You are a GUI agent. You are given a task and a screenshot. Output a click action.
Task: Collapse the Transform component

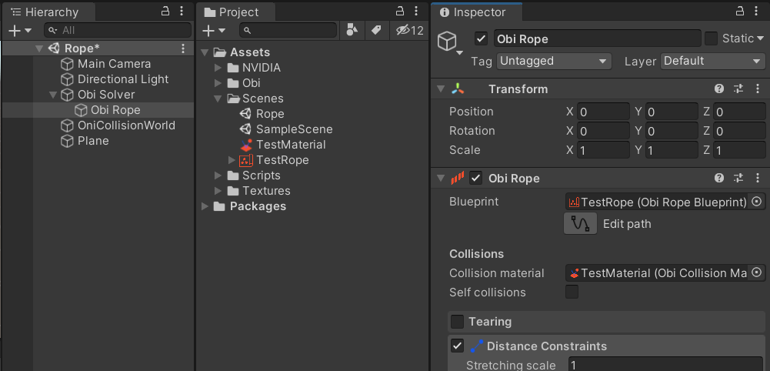coord(441,89)
